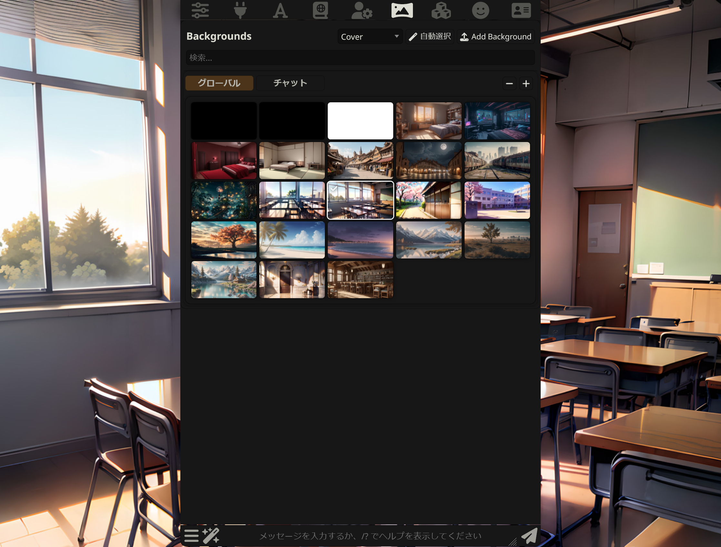This screenshot has width=721, height=547.
Task: Open API connections plug icon
Action: (240, 10)
